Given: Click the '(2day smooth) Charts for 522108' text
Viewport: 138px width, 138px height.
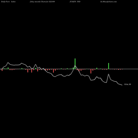Looking at the screenshot, I should tap(42, 2).
